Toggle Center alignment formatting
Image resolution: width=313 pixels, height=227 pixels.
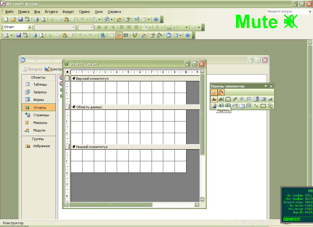129,27
